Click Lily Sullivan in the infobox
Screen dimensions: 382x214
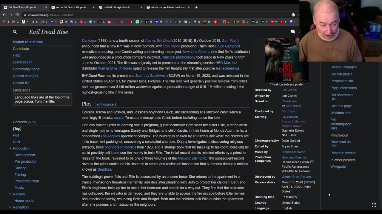point(289,117)
